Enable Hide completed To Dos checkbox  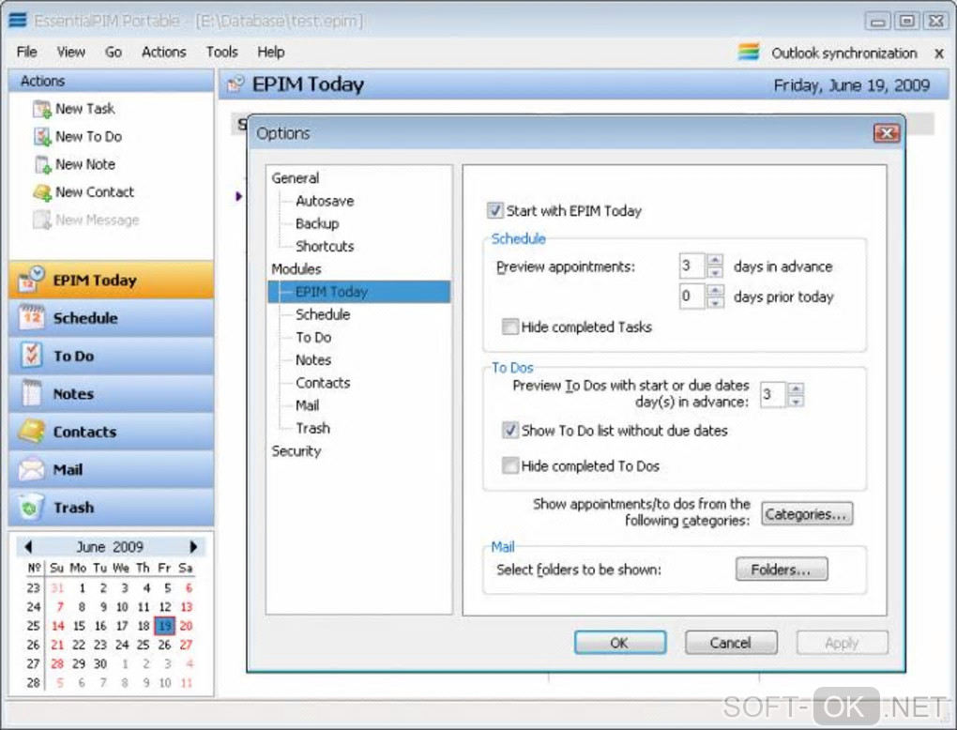coord(509,465)
